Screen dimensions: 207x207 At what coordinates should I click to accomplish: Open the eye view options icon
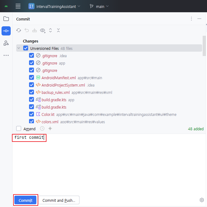tap(43, 31)
